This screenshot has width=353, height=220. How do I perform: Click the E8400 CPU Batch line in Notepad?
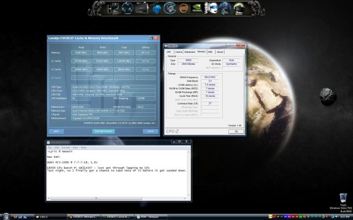pyautogui.click(x=98, y=168)
